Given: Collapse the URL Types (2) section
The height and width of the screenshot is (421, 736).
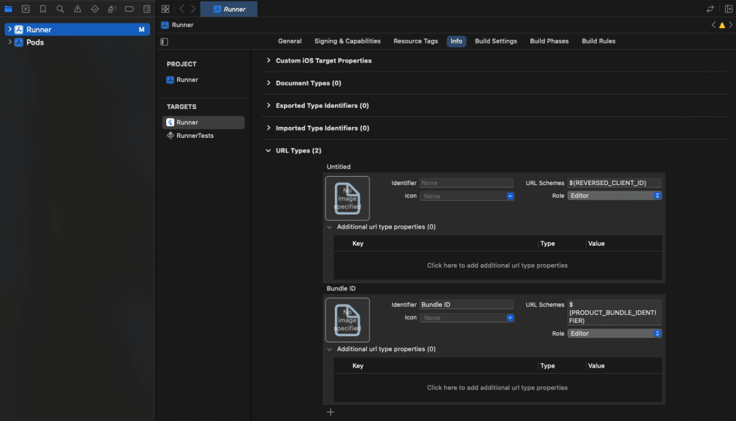Looking at the screenshot, I should pyautogui.click(x=269, y=151).
